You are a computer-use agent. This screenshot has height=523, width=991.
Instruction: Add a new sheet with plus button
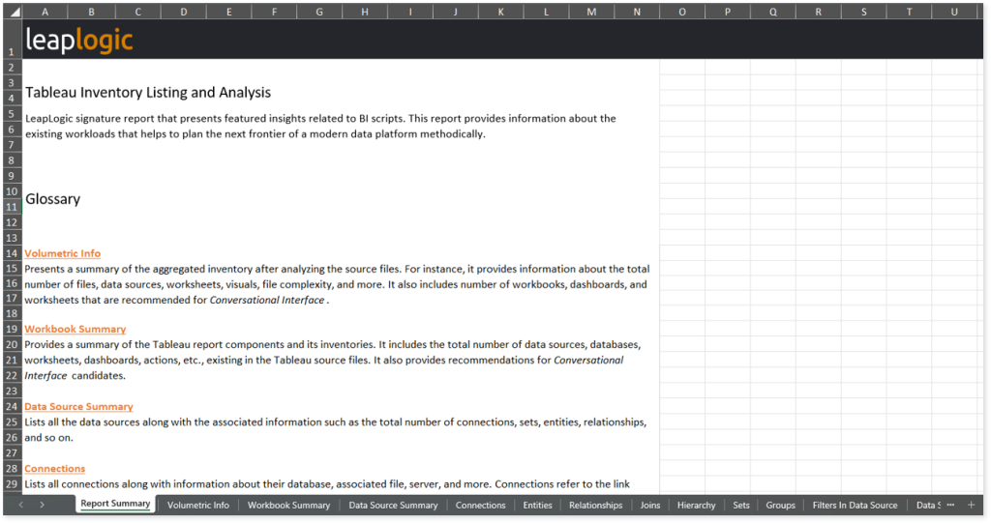972,505
